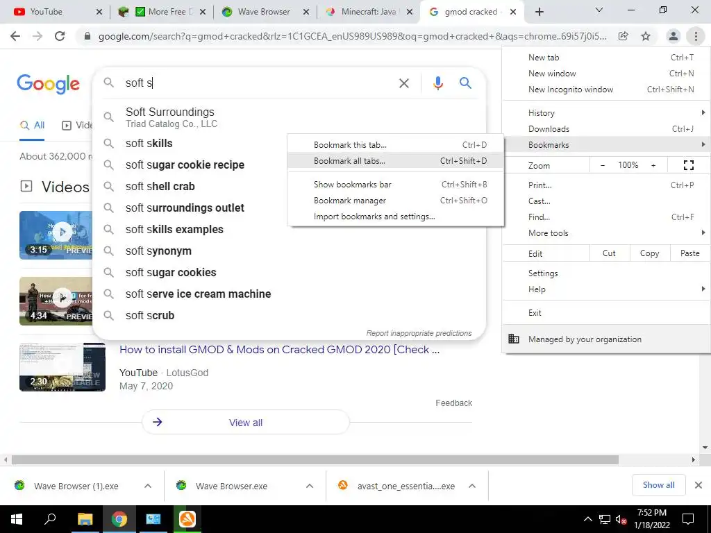Screen dimensions: 711x533
Task: Click the Avast icon in taskbar
Action: [x=187, y=519]
